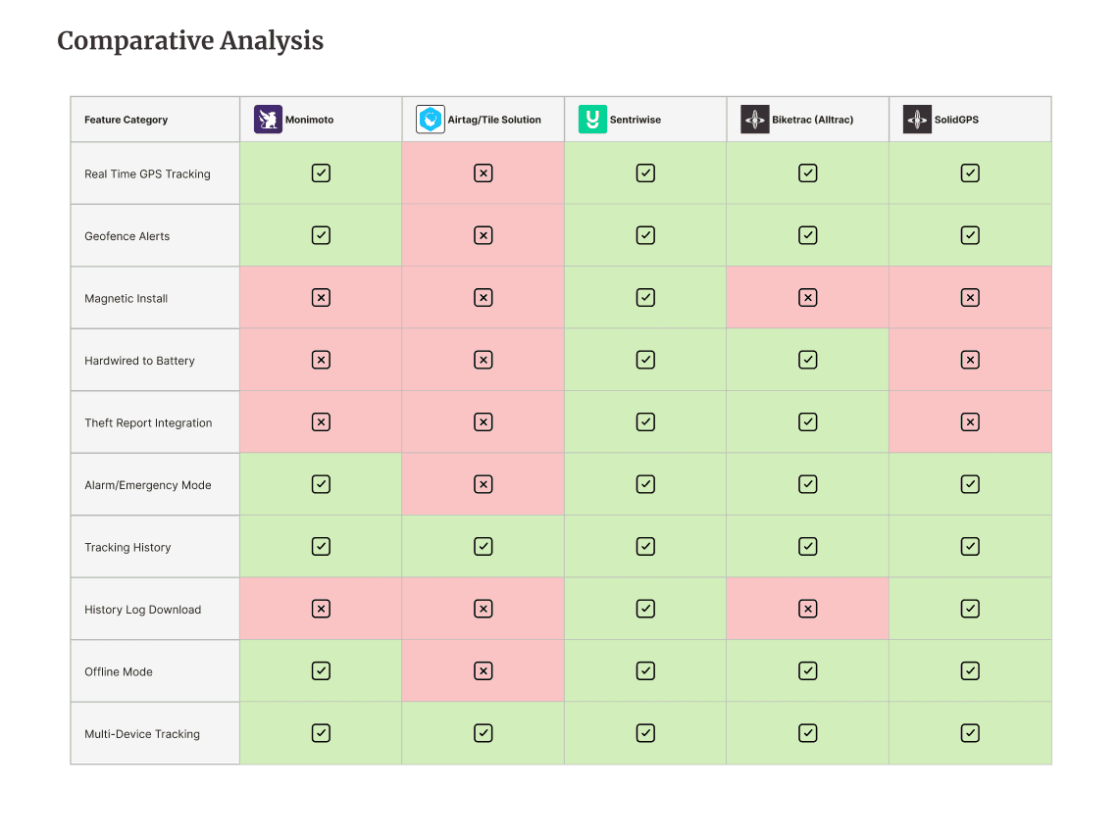Click the Biketrac (Alltrac) logo icon
Image resolution: width=1120 pixels, height=839 pixels.
point(754,120)
